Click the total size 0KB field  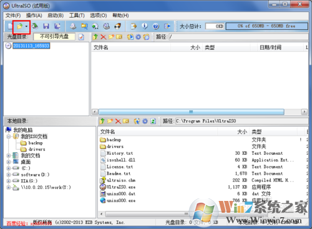point(215,26)
